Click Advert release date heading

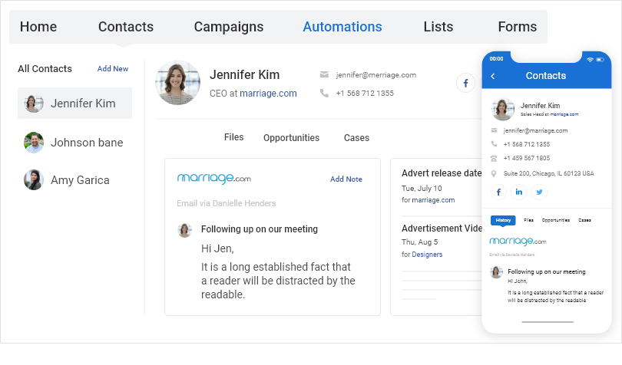pyautogui.click(x=442, y=173)
